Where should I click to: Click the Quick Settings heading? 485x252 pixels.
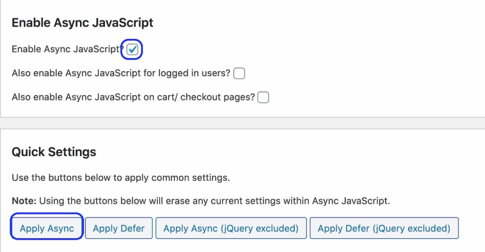54,152
